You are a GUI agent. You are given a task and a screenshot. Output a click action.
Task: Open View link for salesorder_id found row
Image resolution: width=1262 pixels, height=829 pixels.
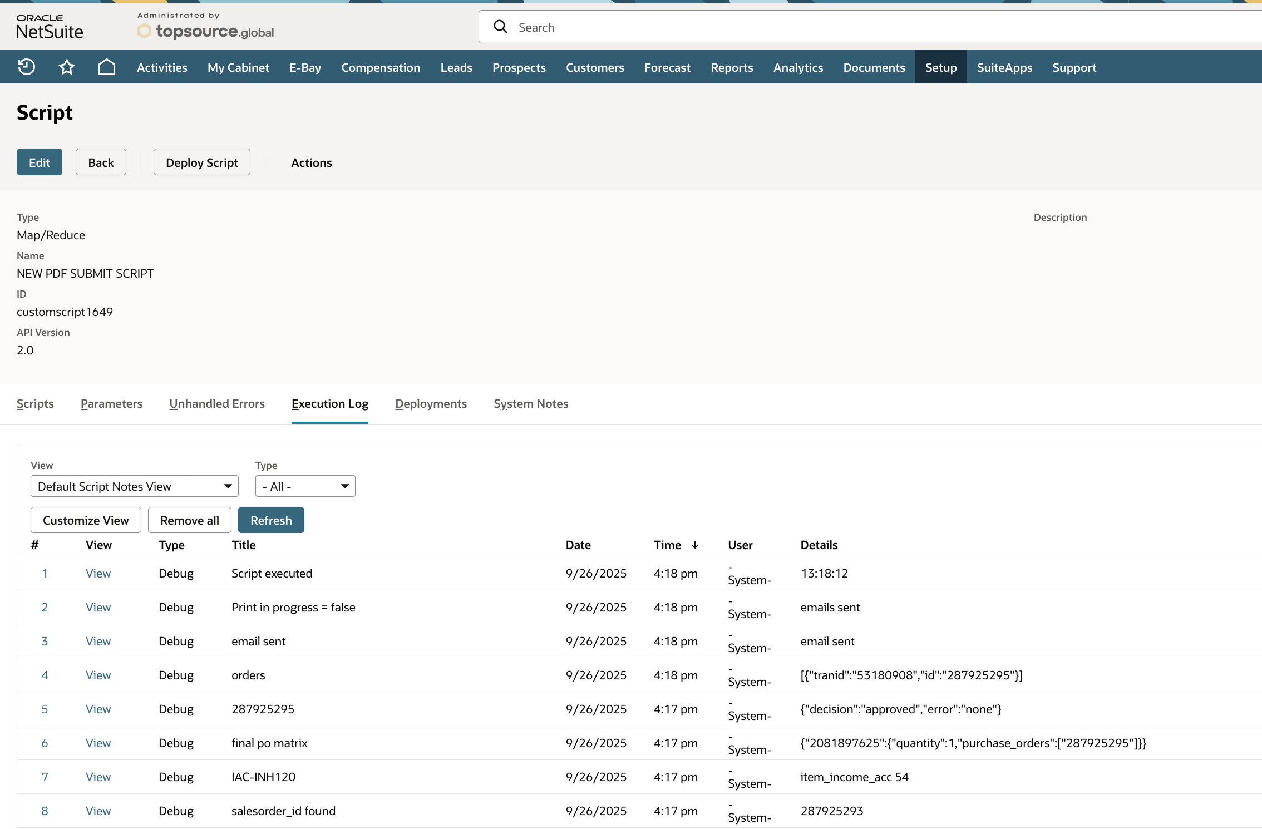tap(98, 811)
